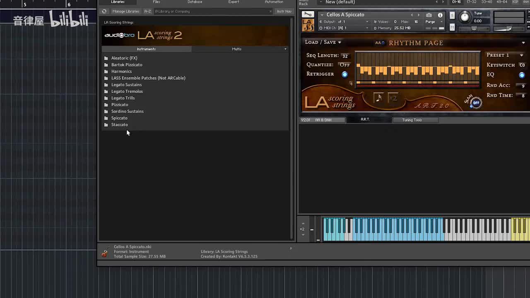Open the MIDI Ch dropdown

[x=344, y=28]
